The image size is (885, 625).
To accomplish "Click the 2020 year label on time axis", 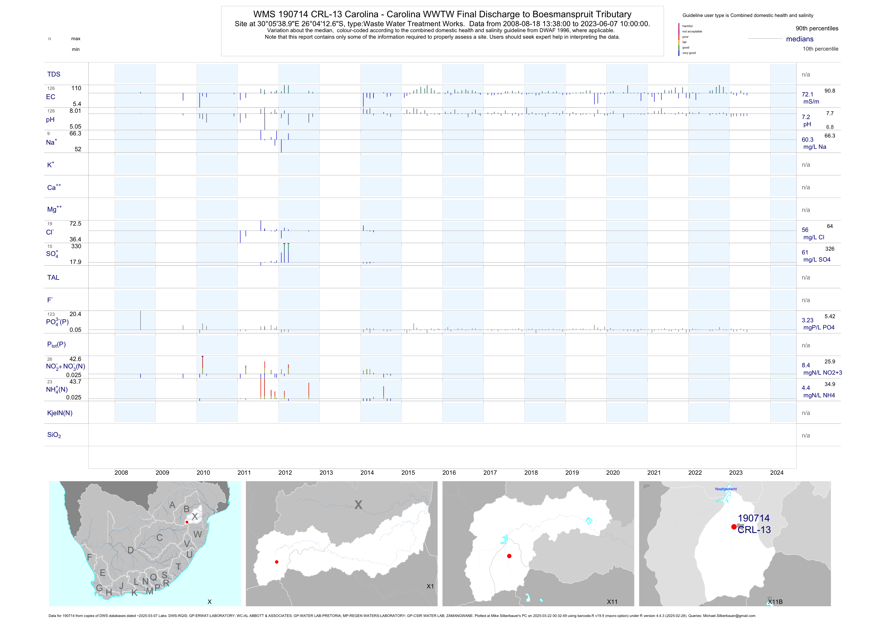I will point(613,473).
